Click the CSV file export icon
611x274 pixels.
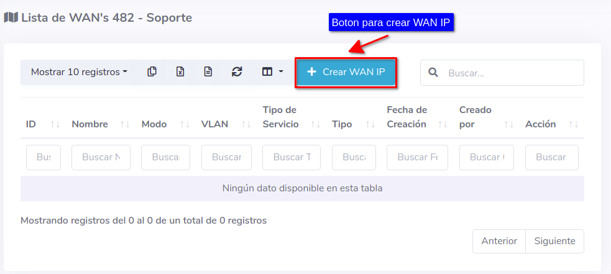(x=208, y=72)
